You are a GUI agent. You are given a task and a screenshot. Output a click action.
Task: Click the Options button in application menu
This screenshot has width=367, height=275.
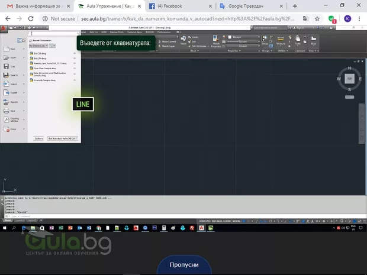point(38,138)
